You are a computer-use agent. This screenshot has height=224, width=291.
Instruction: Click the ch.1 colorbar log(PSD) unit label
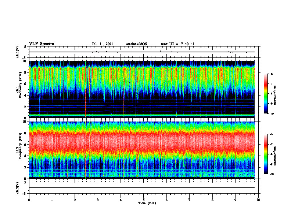[x=275, y=96]
